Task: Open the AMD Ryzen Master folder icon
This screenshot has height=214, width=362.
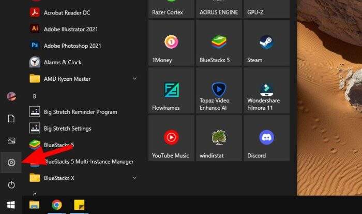Action: pos(35,79)
